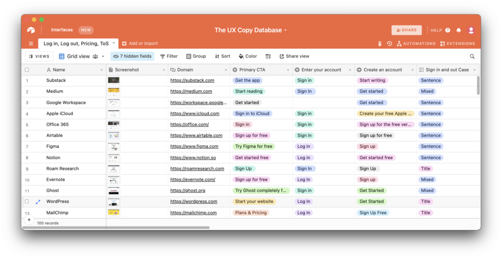The width and height of the screenshot is (502, 258).
Task: Click the search magnifier icon
Action: [472, 56]
